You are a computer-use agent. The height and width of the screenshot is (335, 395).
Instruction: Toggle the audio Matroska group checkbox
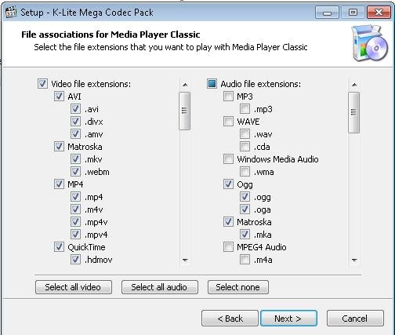tap(228, 222)
